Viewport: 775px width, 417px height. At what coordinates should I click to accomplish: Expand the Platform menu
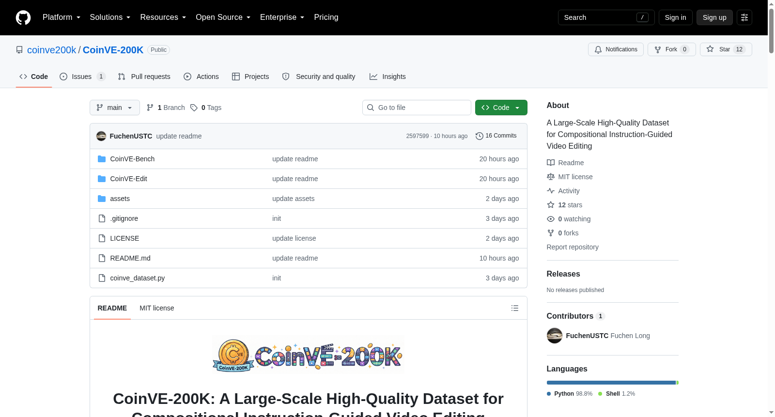pyautogui.click(x=62, y=17)
